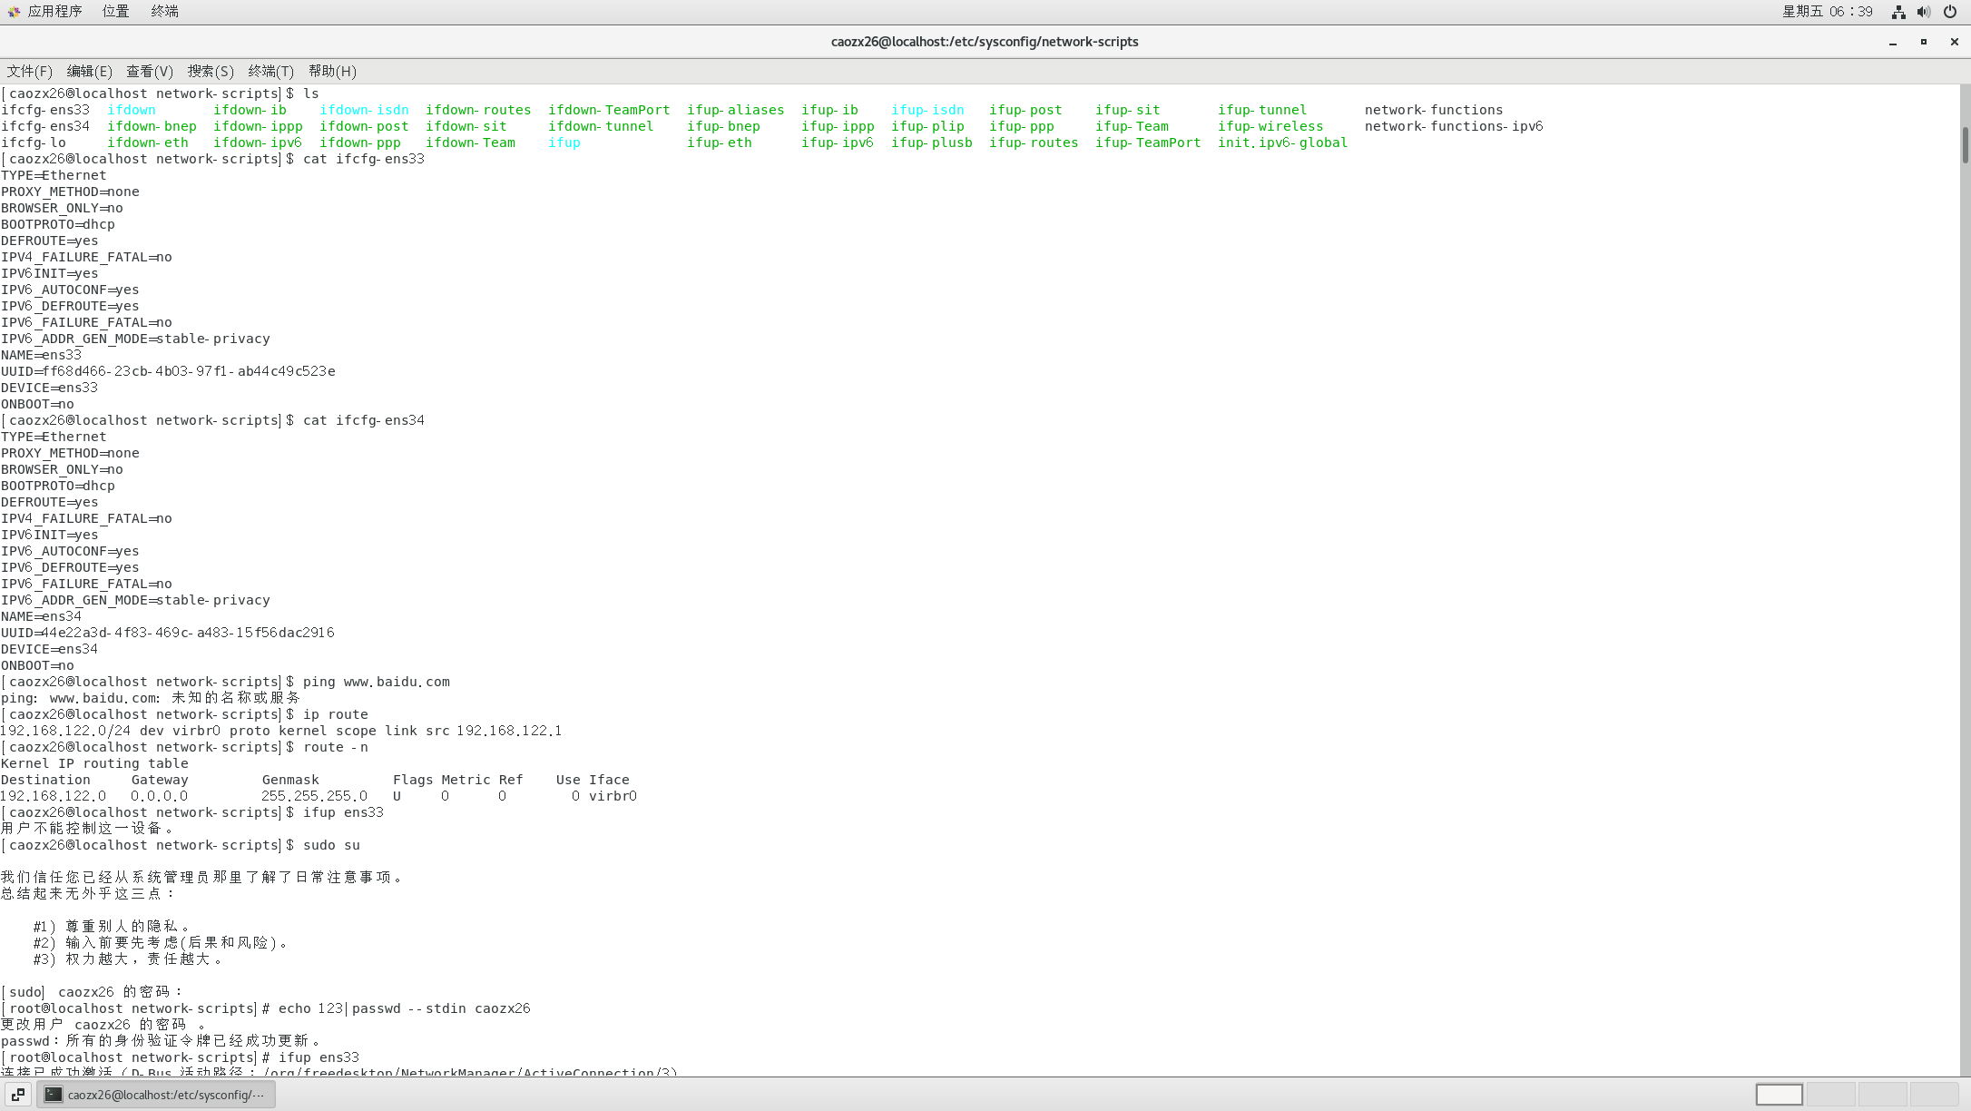Click terminal icon in taskbar window button

pos(54,1095)
